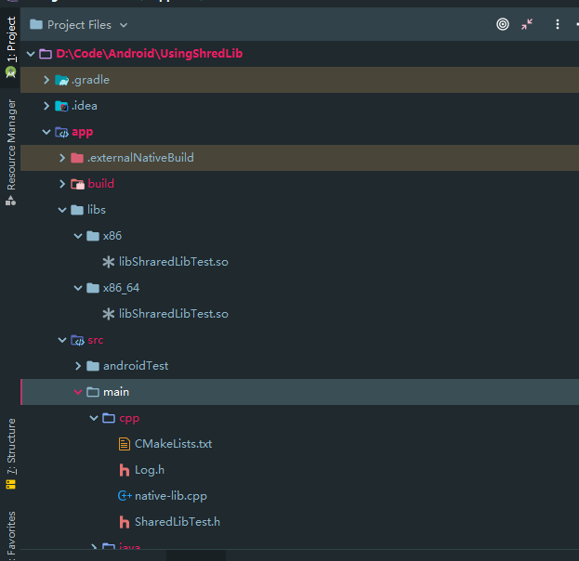Click the Collapse All arrows icon

coord(527,24)
